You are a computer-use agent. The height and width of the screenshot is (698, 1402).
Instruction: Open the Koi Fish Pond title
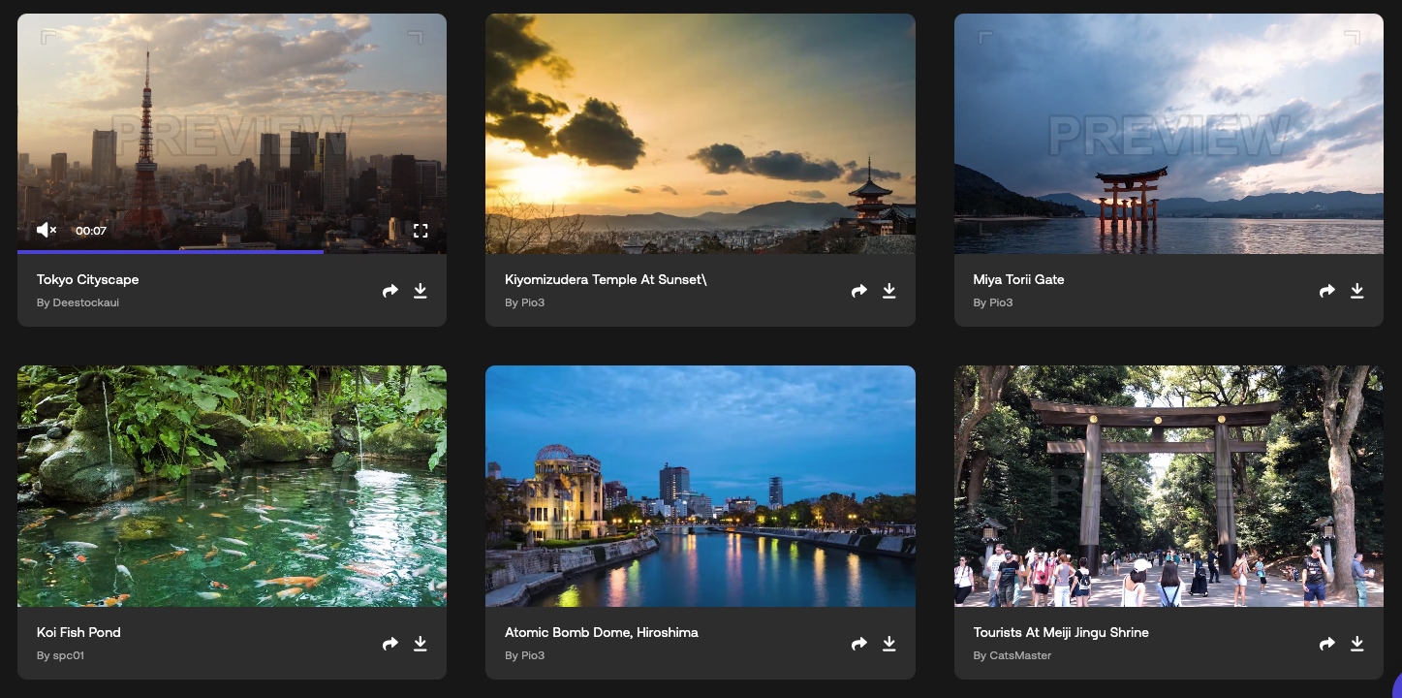tap(78, 632)
